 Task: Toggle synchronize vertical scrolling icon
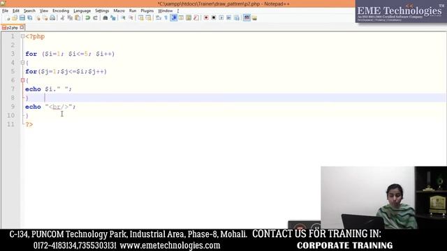(141, 18)
